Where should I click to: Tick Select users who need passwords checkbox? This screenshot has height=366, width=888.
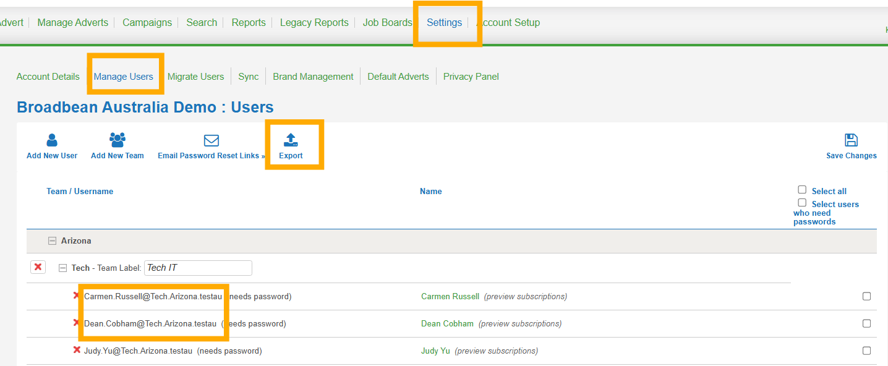pos(802,203)
